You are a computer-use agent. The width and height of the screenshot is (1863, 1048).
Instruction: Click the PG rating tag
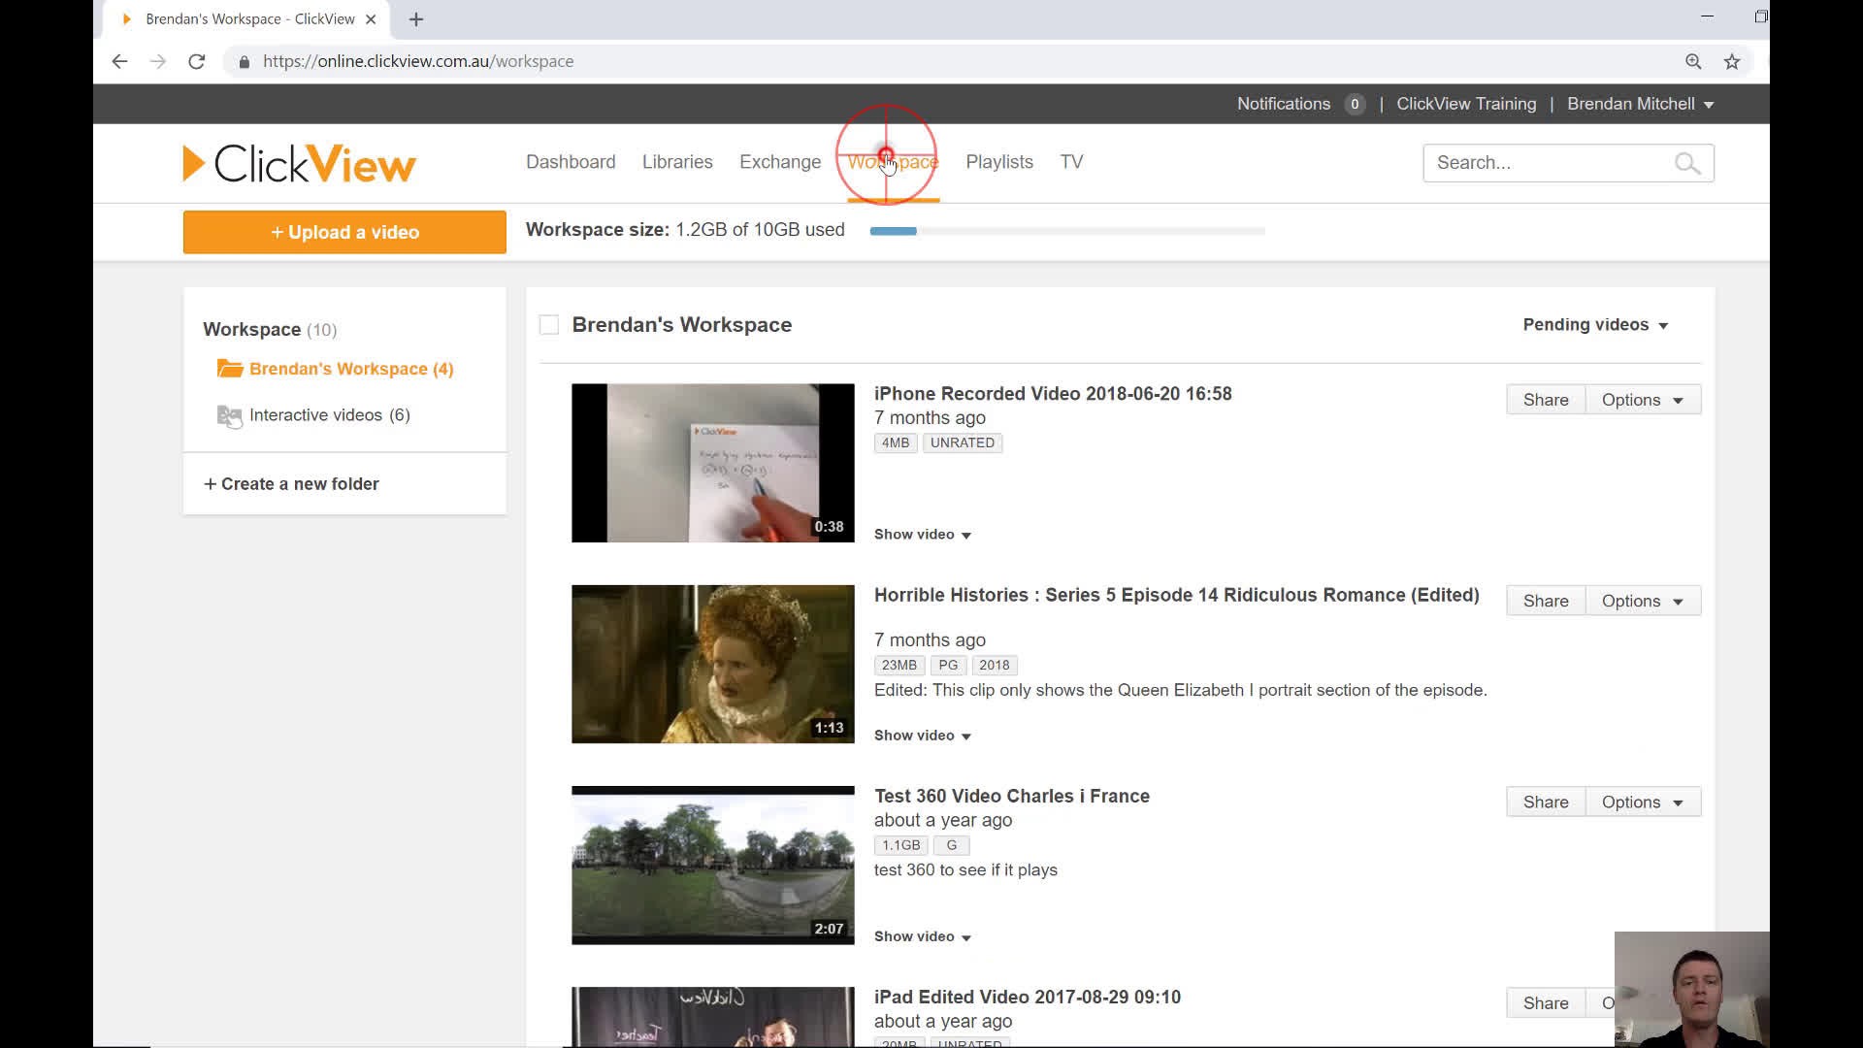[x=948, y=666]
